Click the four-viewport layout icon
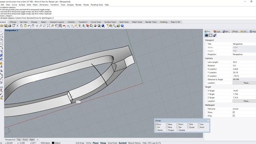The image size is (256, 144). [60, 26]
